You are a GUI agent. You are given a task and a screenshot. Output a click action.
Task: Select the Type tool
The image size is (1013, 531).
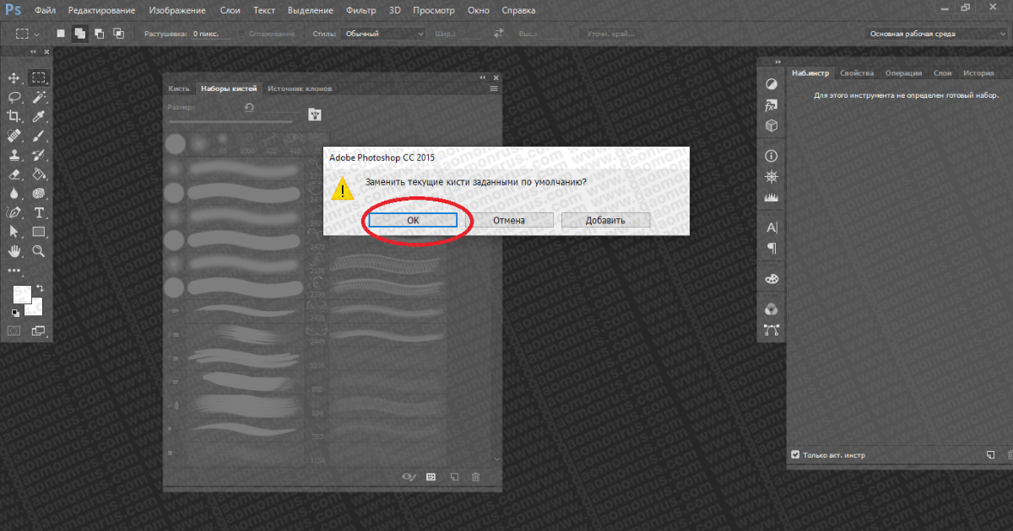tap(39, 212)
